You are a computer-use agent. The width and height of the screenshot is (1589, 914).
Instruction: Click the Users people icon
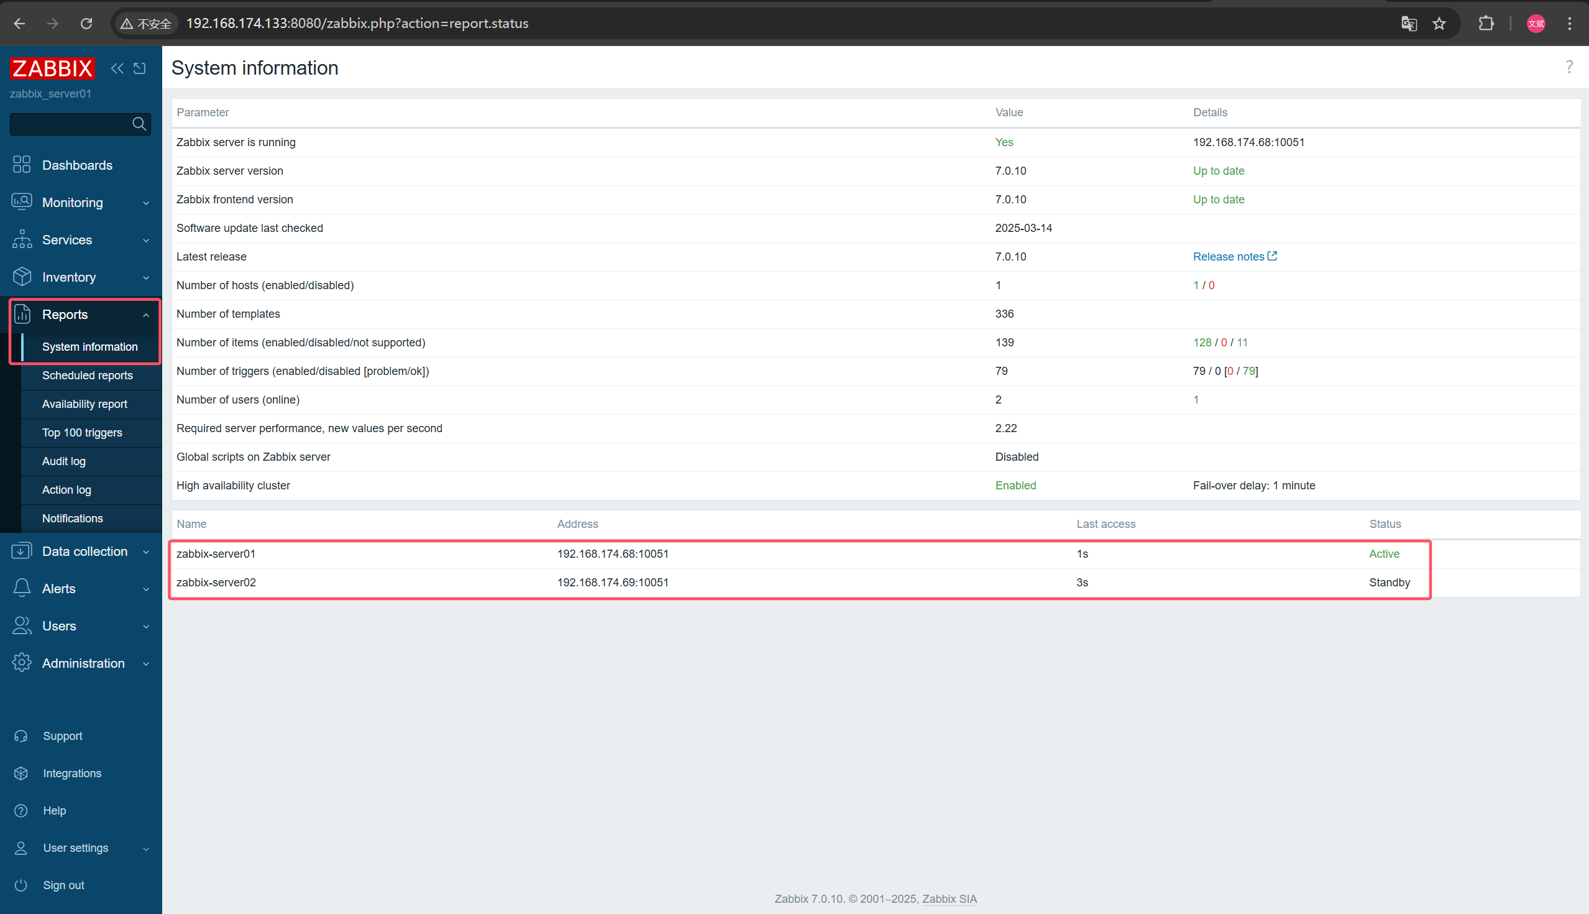[x=21, y=625]
